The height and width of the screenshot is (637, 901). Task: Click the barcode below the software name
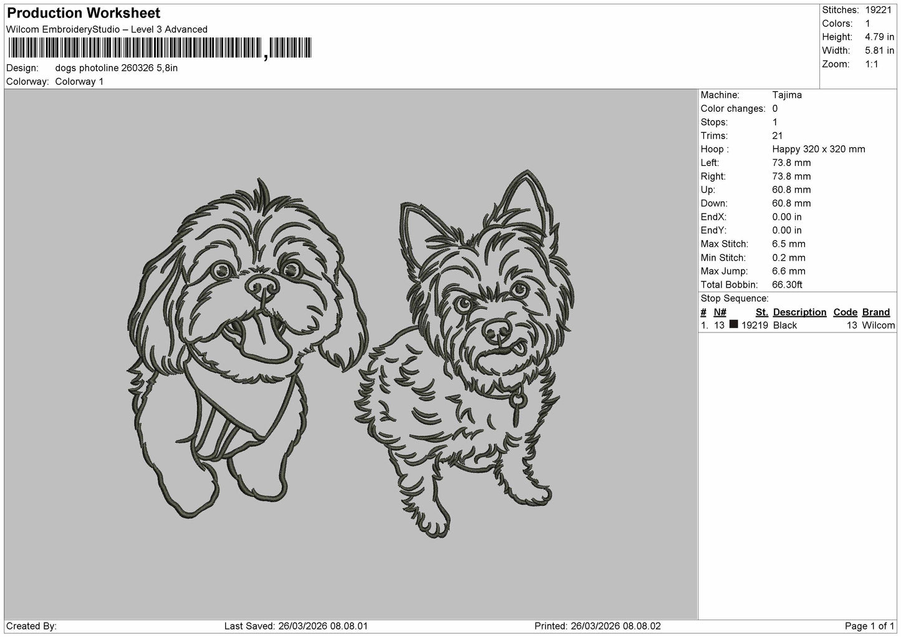159,48
